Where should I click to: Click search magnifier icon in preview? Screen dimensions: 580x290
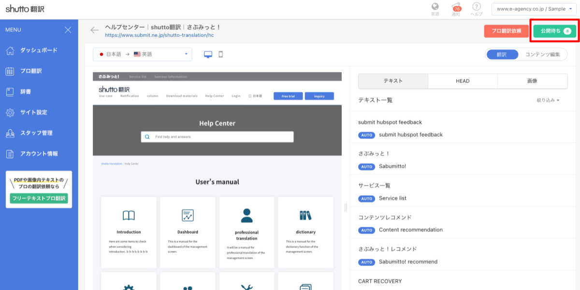coord(147,137)
